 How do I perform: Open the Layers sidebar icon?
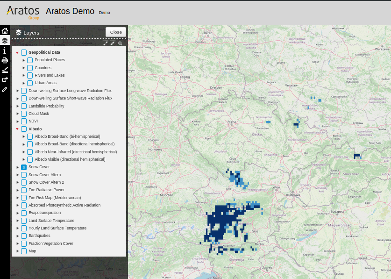click(x=5, y=41)
